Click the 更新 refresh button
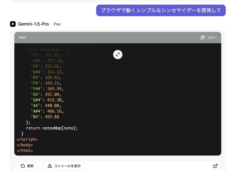 (27, 166)
